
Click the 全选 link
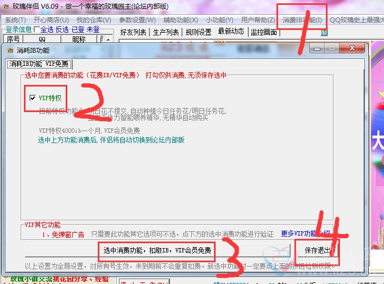(x=47, y=29)
